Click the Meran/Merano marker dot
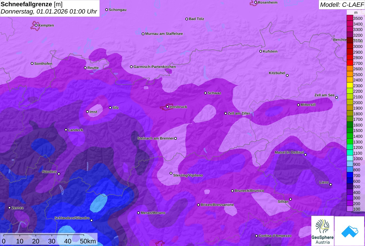This screenshot has width=365, height=246. click(138, 213)
